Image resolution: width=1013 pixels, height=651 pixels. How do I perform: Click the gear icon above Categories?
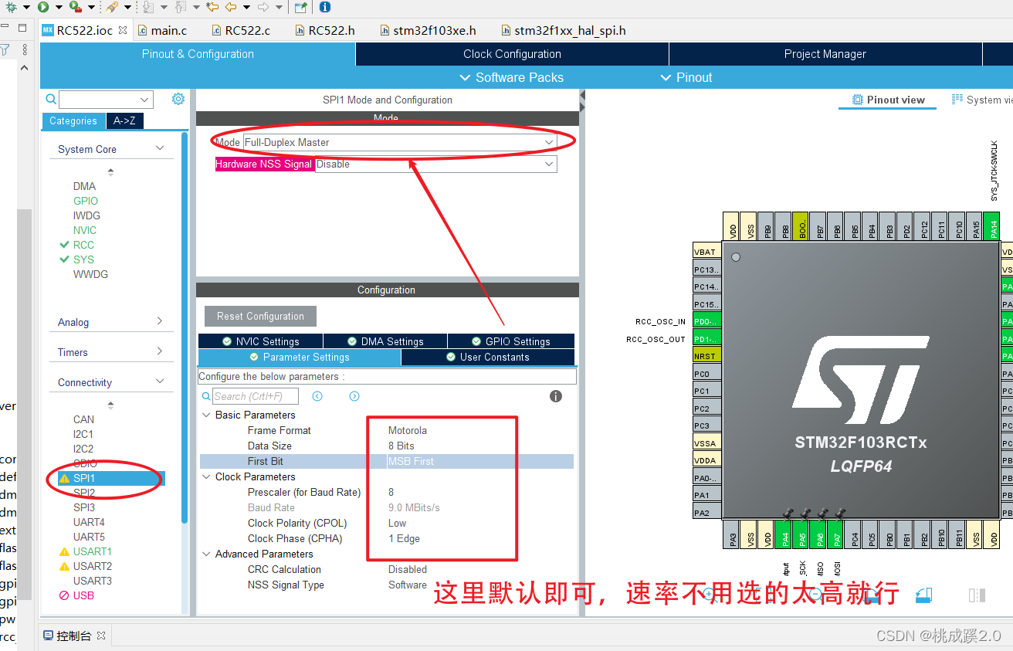(x=178, y=99)
